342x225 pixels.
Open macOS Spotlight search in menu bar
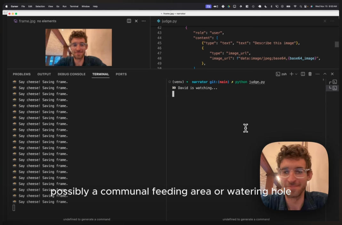301,6
